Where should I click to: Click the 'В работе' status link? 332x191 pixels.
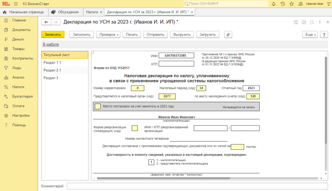pyautogui.click(x=51, y=45)
